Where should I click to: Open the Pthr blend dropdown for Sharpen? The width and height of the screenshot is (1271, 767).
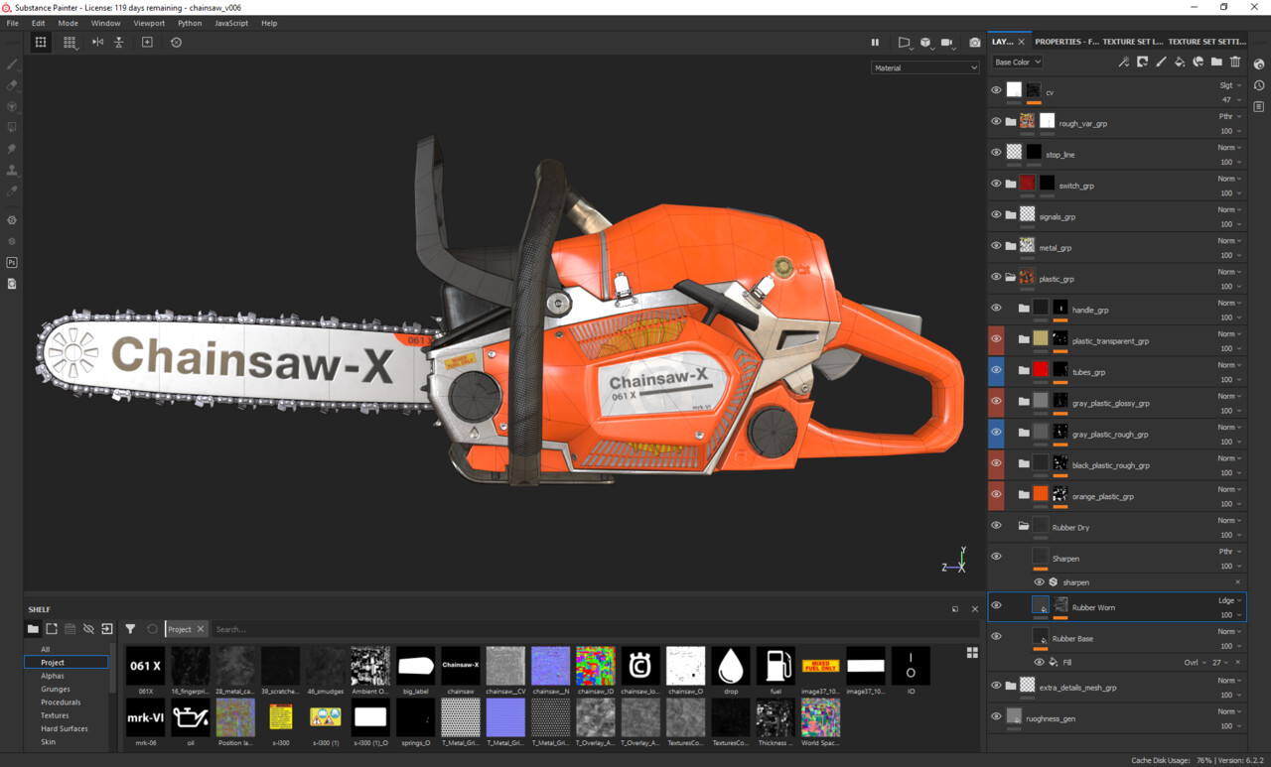click(1230, 552)
